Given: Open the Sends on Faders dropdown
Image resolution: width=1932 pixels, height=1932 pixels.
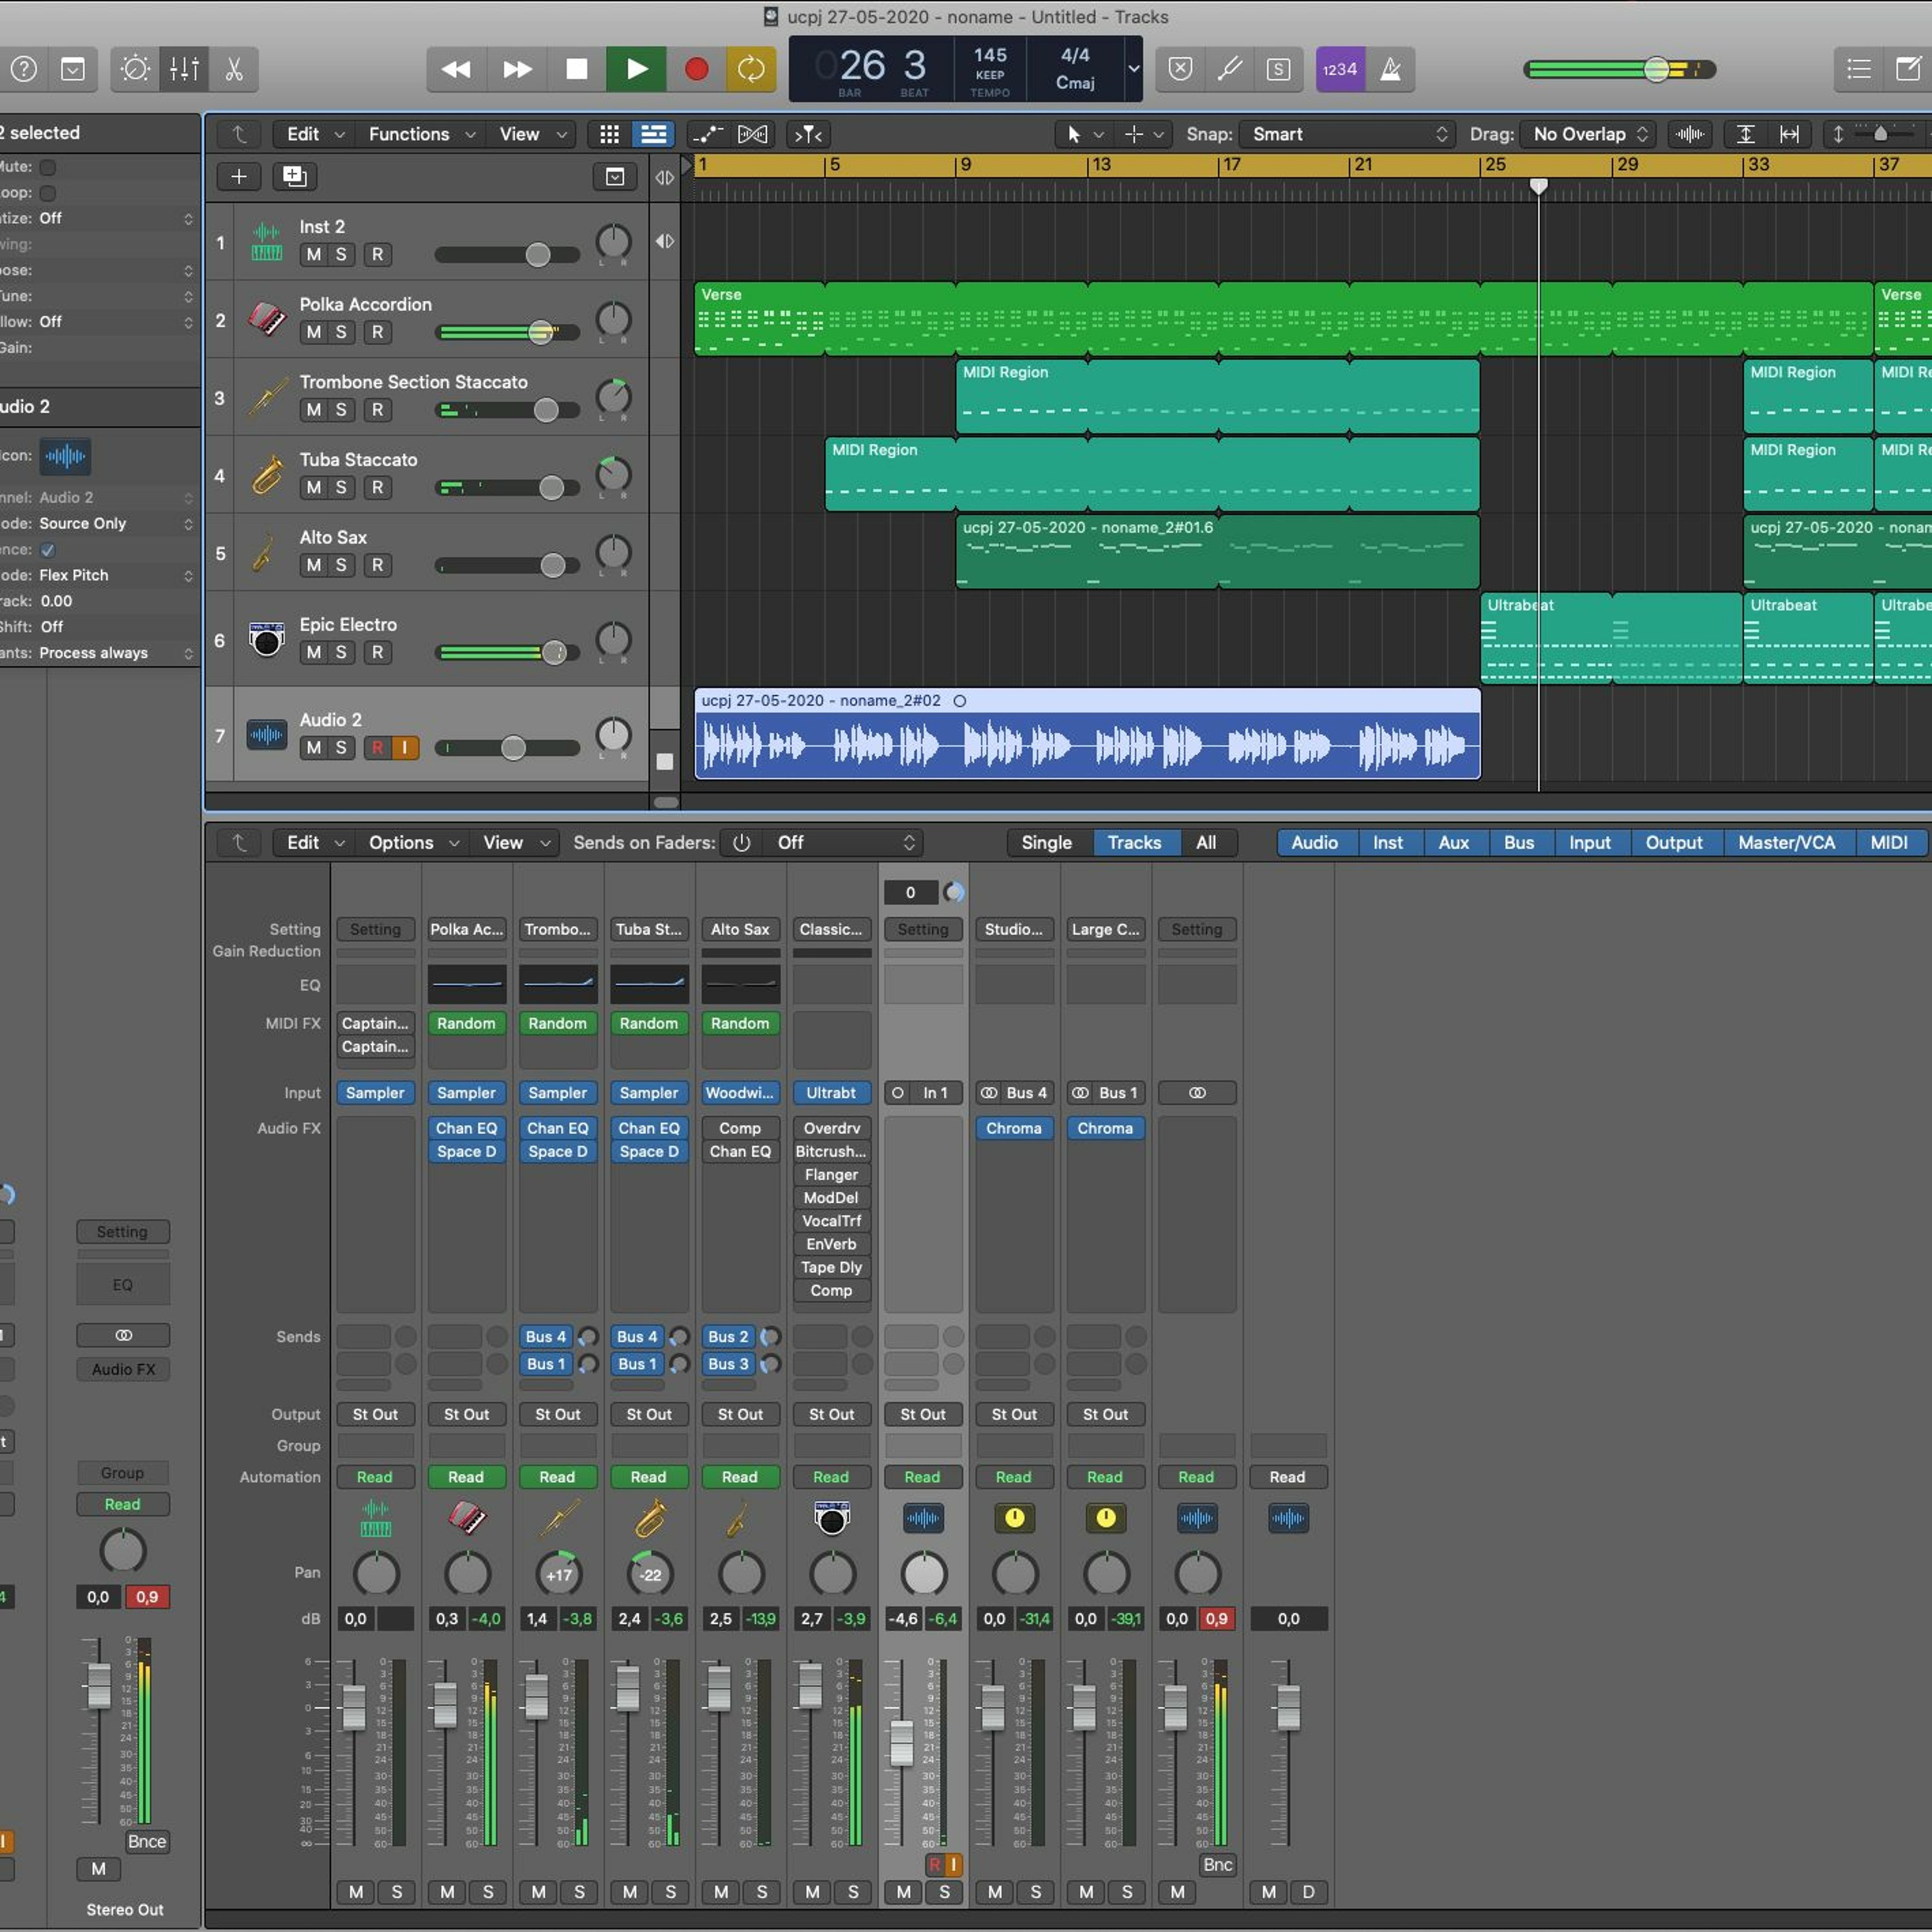Looking at the screenshot, I should (x=844, y=843).
